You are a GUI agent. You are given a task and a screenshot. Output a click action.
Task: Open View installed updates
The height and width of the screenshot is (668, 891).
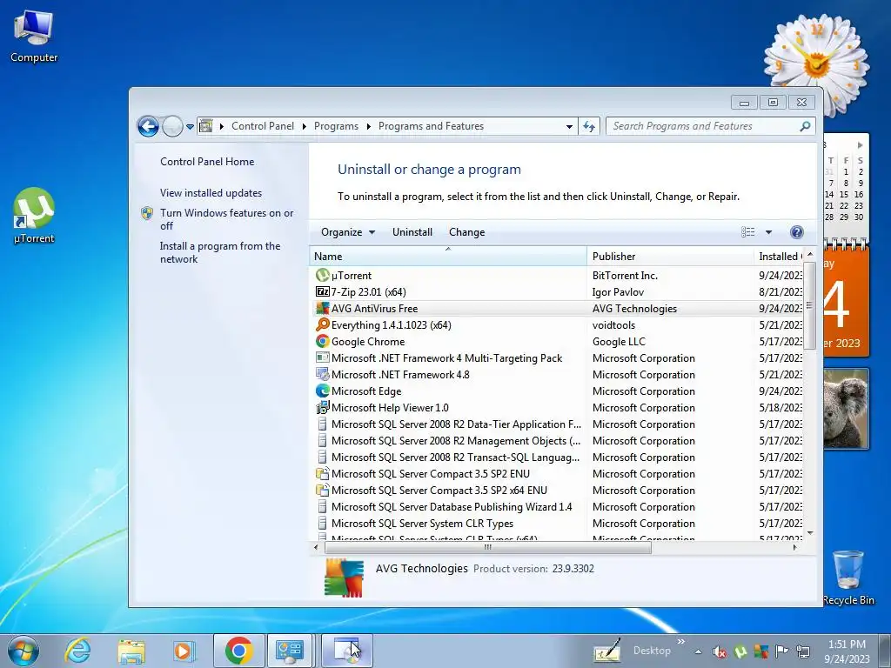click(211, 193)
